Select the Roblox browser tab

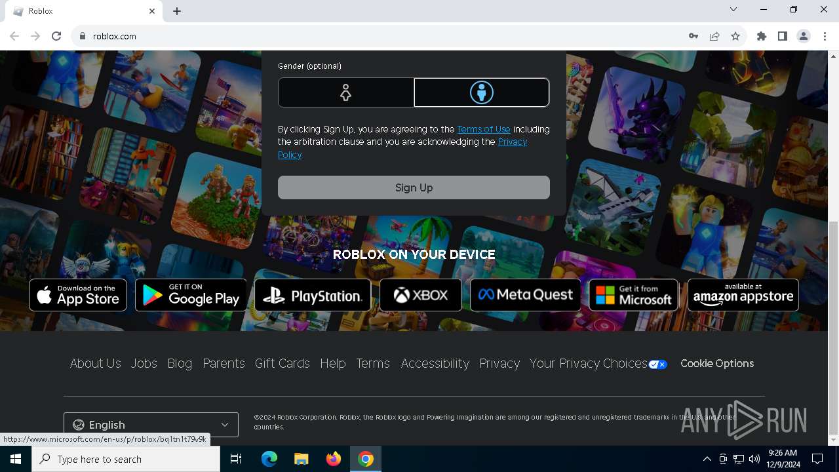point(84,11)
